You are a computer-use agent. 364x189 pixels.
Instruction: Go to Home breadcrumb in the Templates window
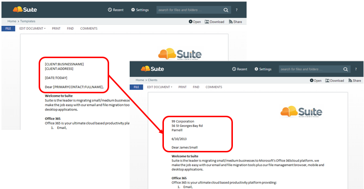point(12,21)
